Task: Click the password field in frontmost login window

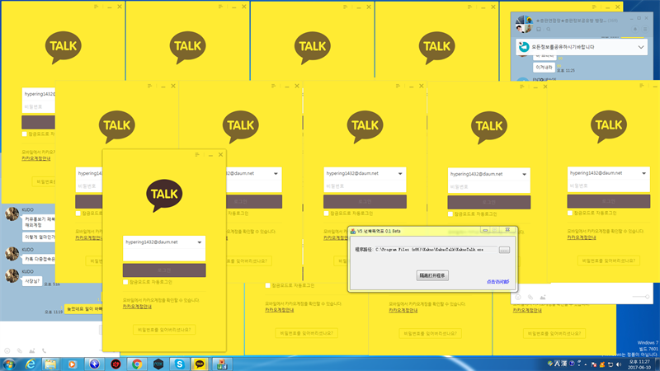Action: [x=164, y=255]
